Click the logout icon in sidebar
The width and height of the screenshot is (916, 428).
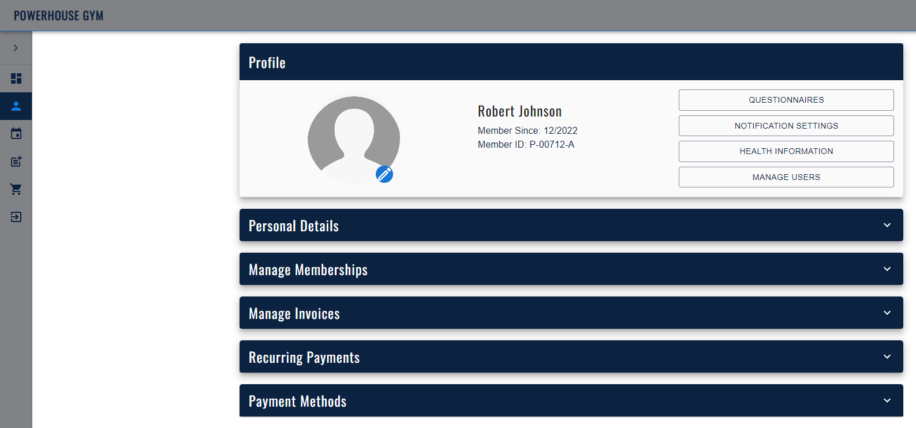pos(16,217)
